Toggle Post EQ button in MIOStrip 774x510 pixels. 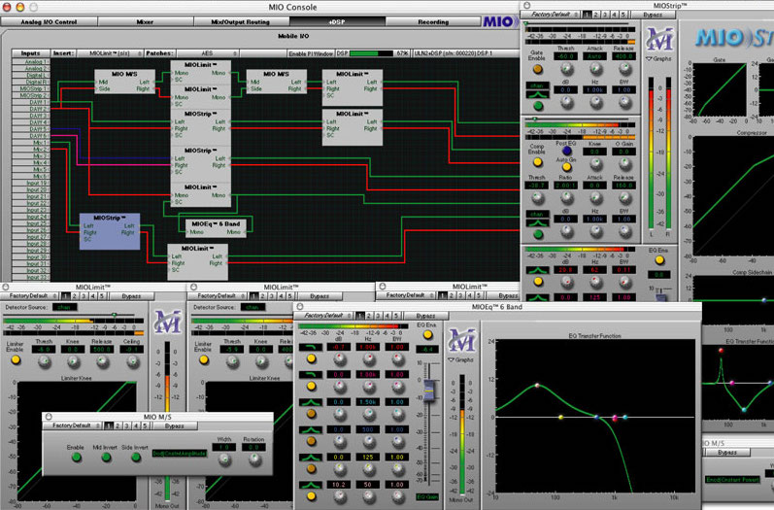coord(567,152)
